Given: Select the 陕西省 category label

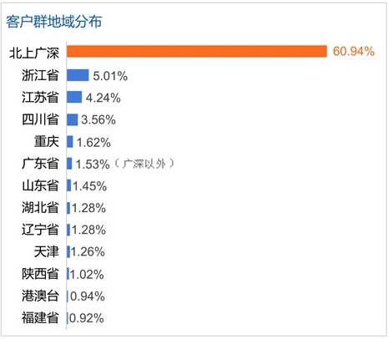Looking at the screenshot, I should pyautogui.click(x=40, y=274).
